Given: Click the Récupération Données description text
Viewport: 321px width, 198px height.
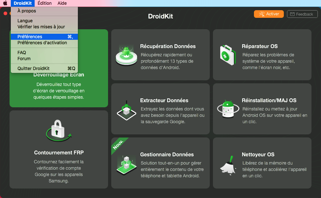Looking at the screenshot, I should [x=167, y=61].
